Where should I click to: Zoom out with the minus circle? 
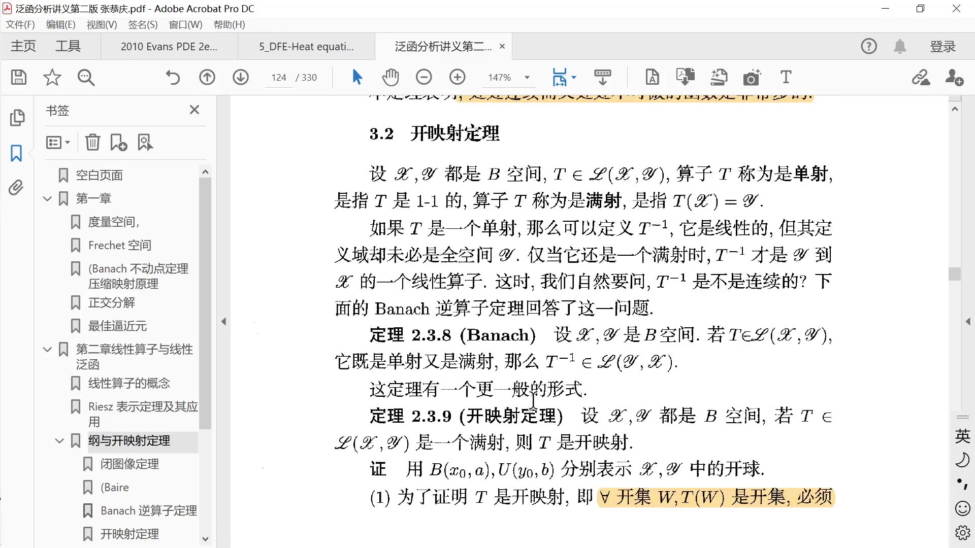pyautogui.click(x=424, y=77)
